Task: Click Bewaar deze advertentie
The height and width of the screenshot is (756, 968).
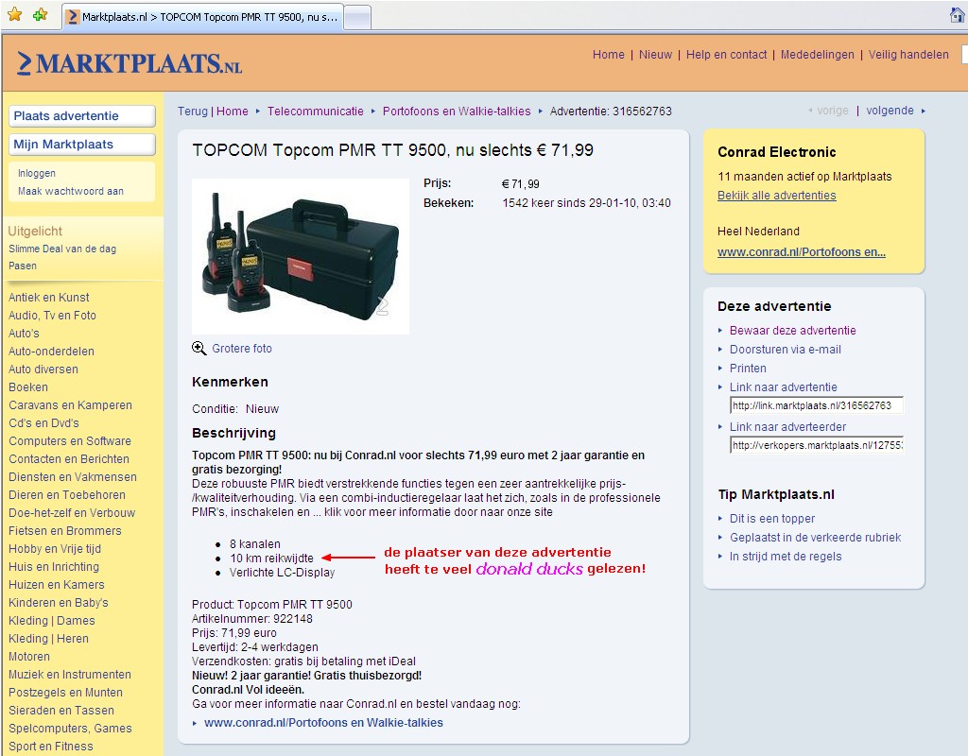Action: point(793,330)
